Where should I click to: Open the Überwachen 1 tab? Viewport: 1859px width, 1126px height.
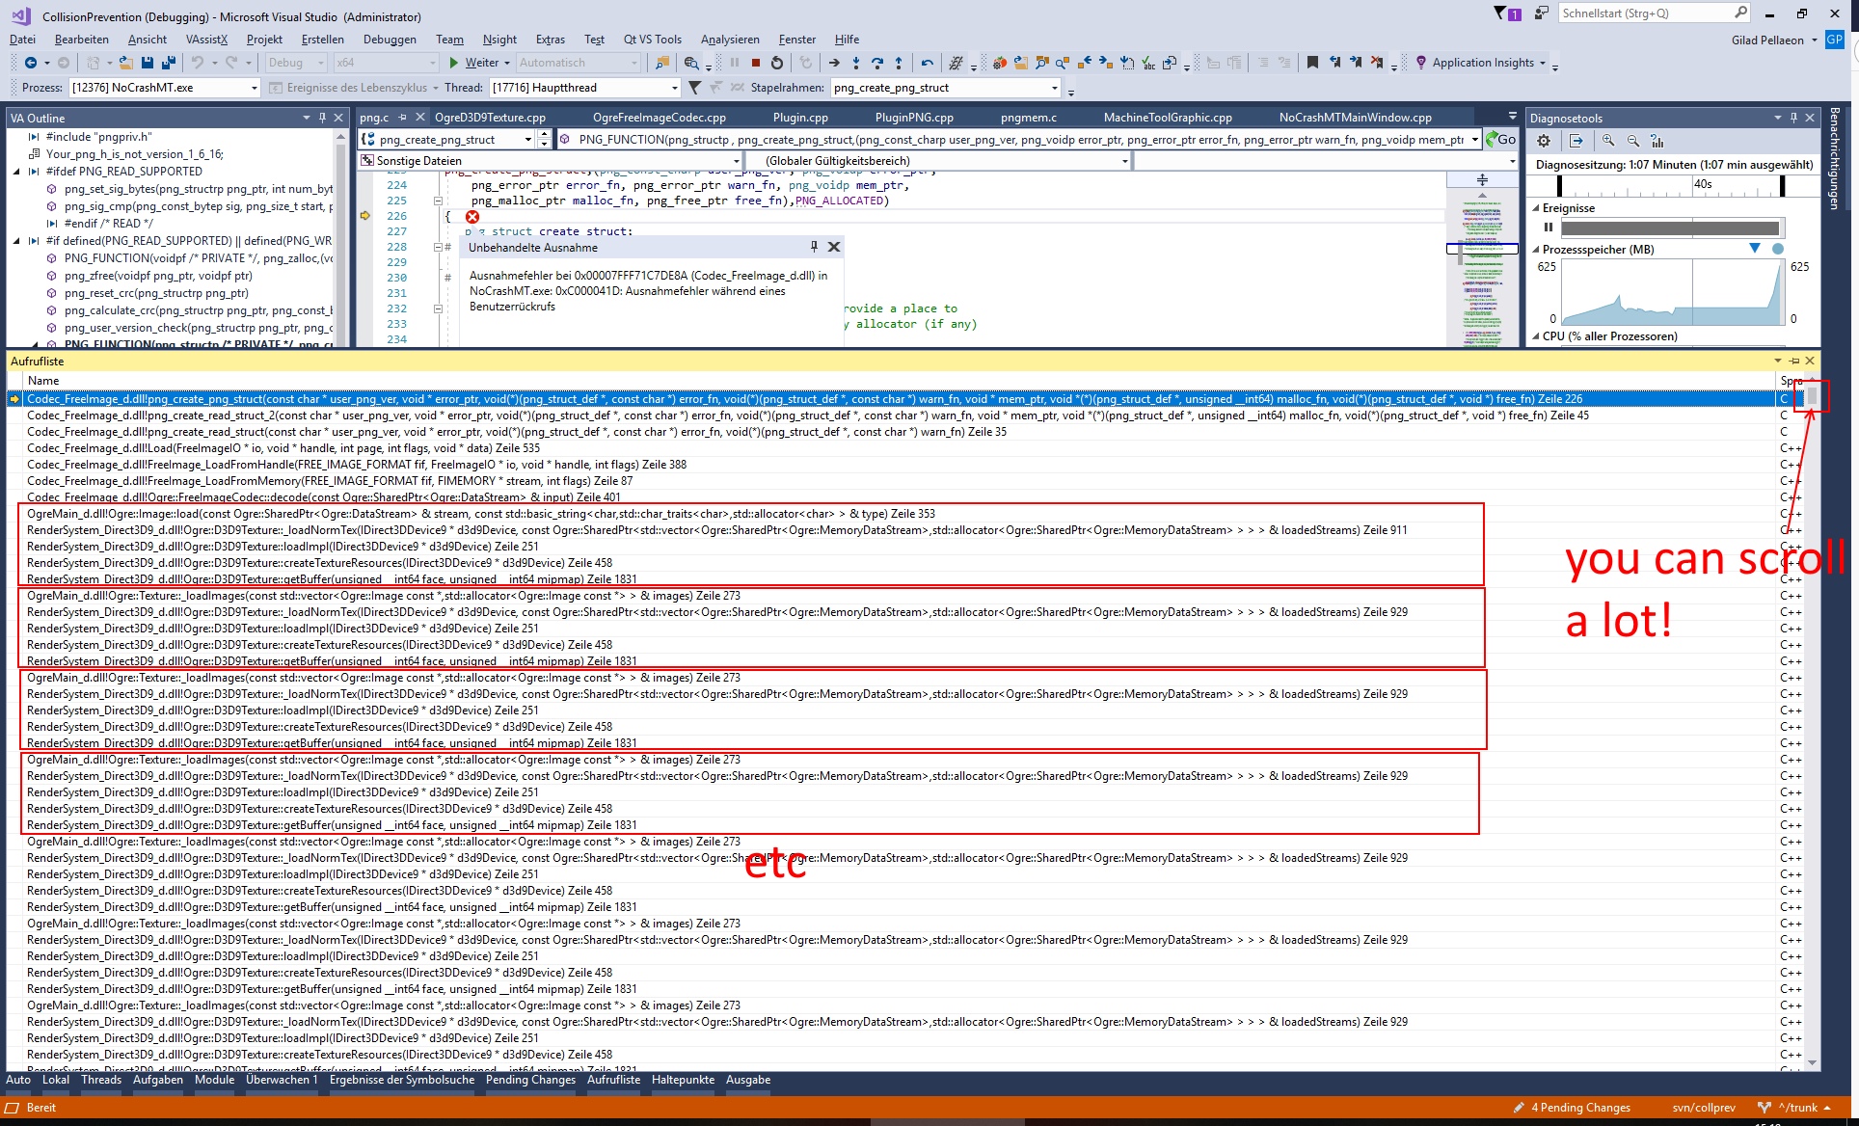pos(282,1080)
